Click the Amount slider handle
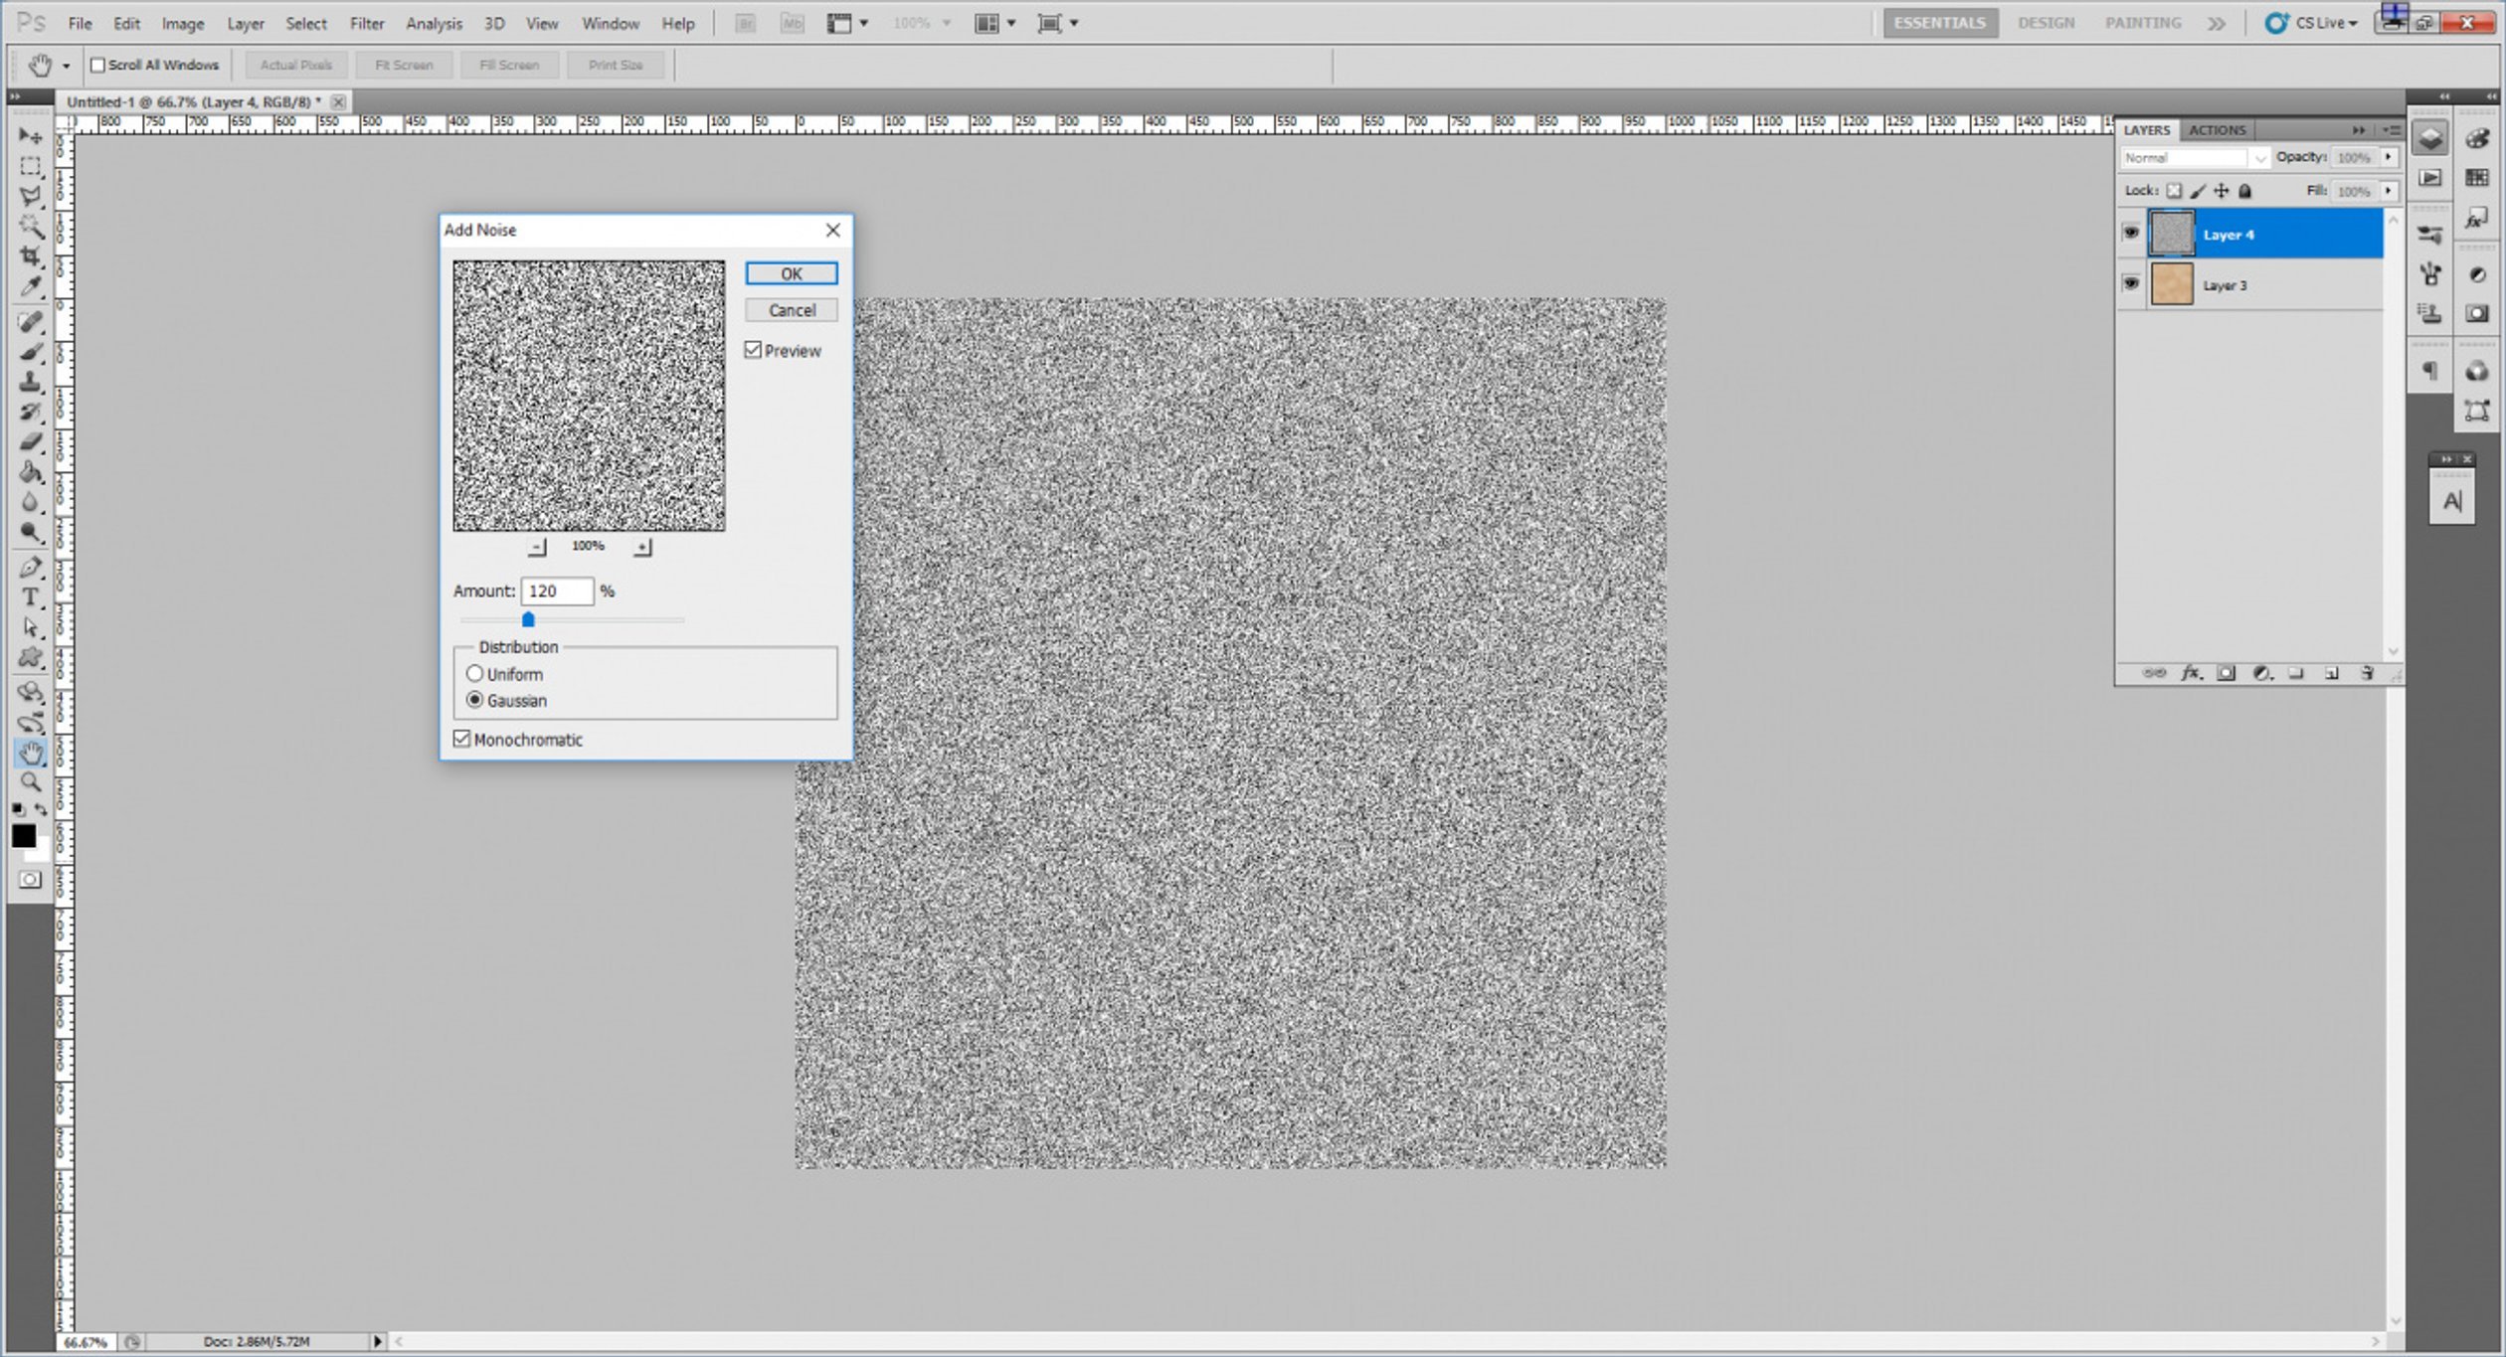 (529, 619)
